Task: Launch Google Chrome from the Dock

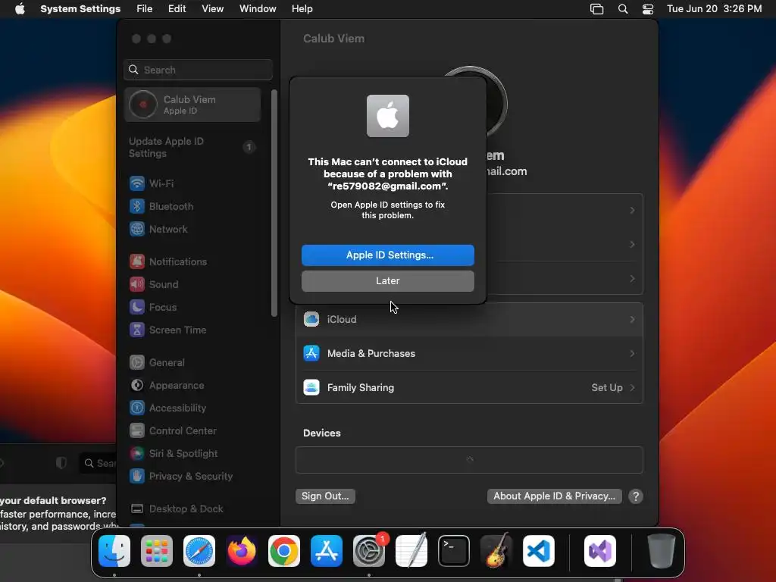Action: click(284, 551)
